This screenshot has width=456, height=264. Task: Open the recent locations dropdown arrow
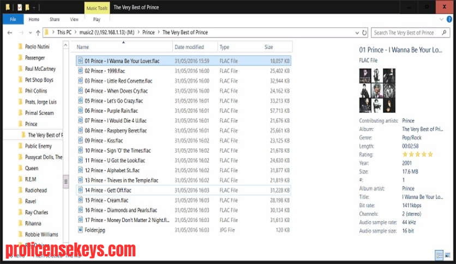click(x=30, y=33)
